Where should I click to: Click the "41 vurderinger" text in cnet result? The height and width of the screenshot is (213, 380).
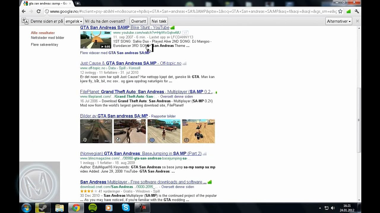coord(110,191)
